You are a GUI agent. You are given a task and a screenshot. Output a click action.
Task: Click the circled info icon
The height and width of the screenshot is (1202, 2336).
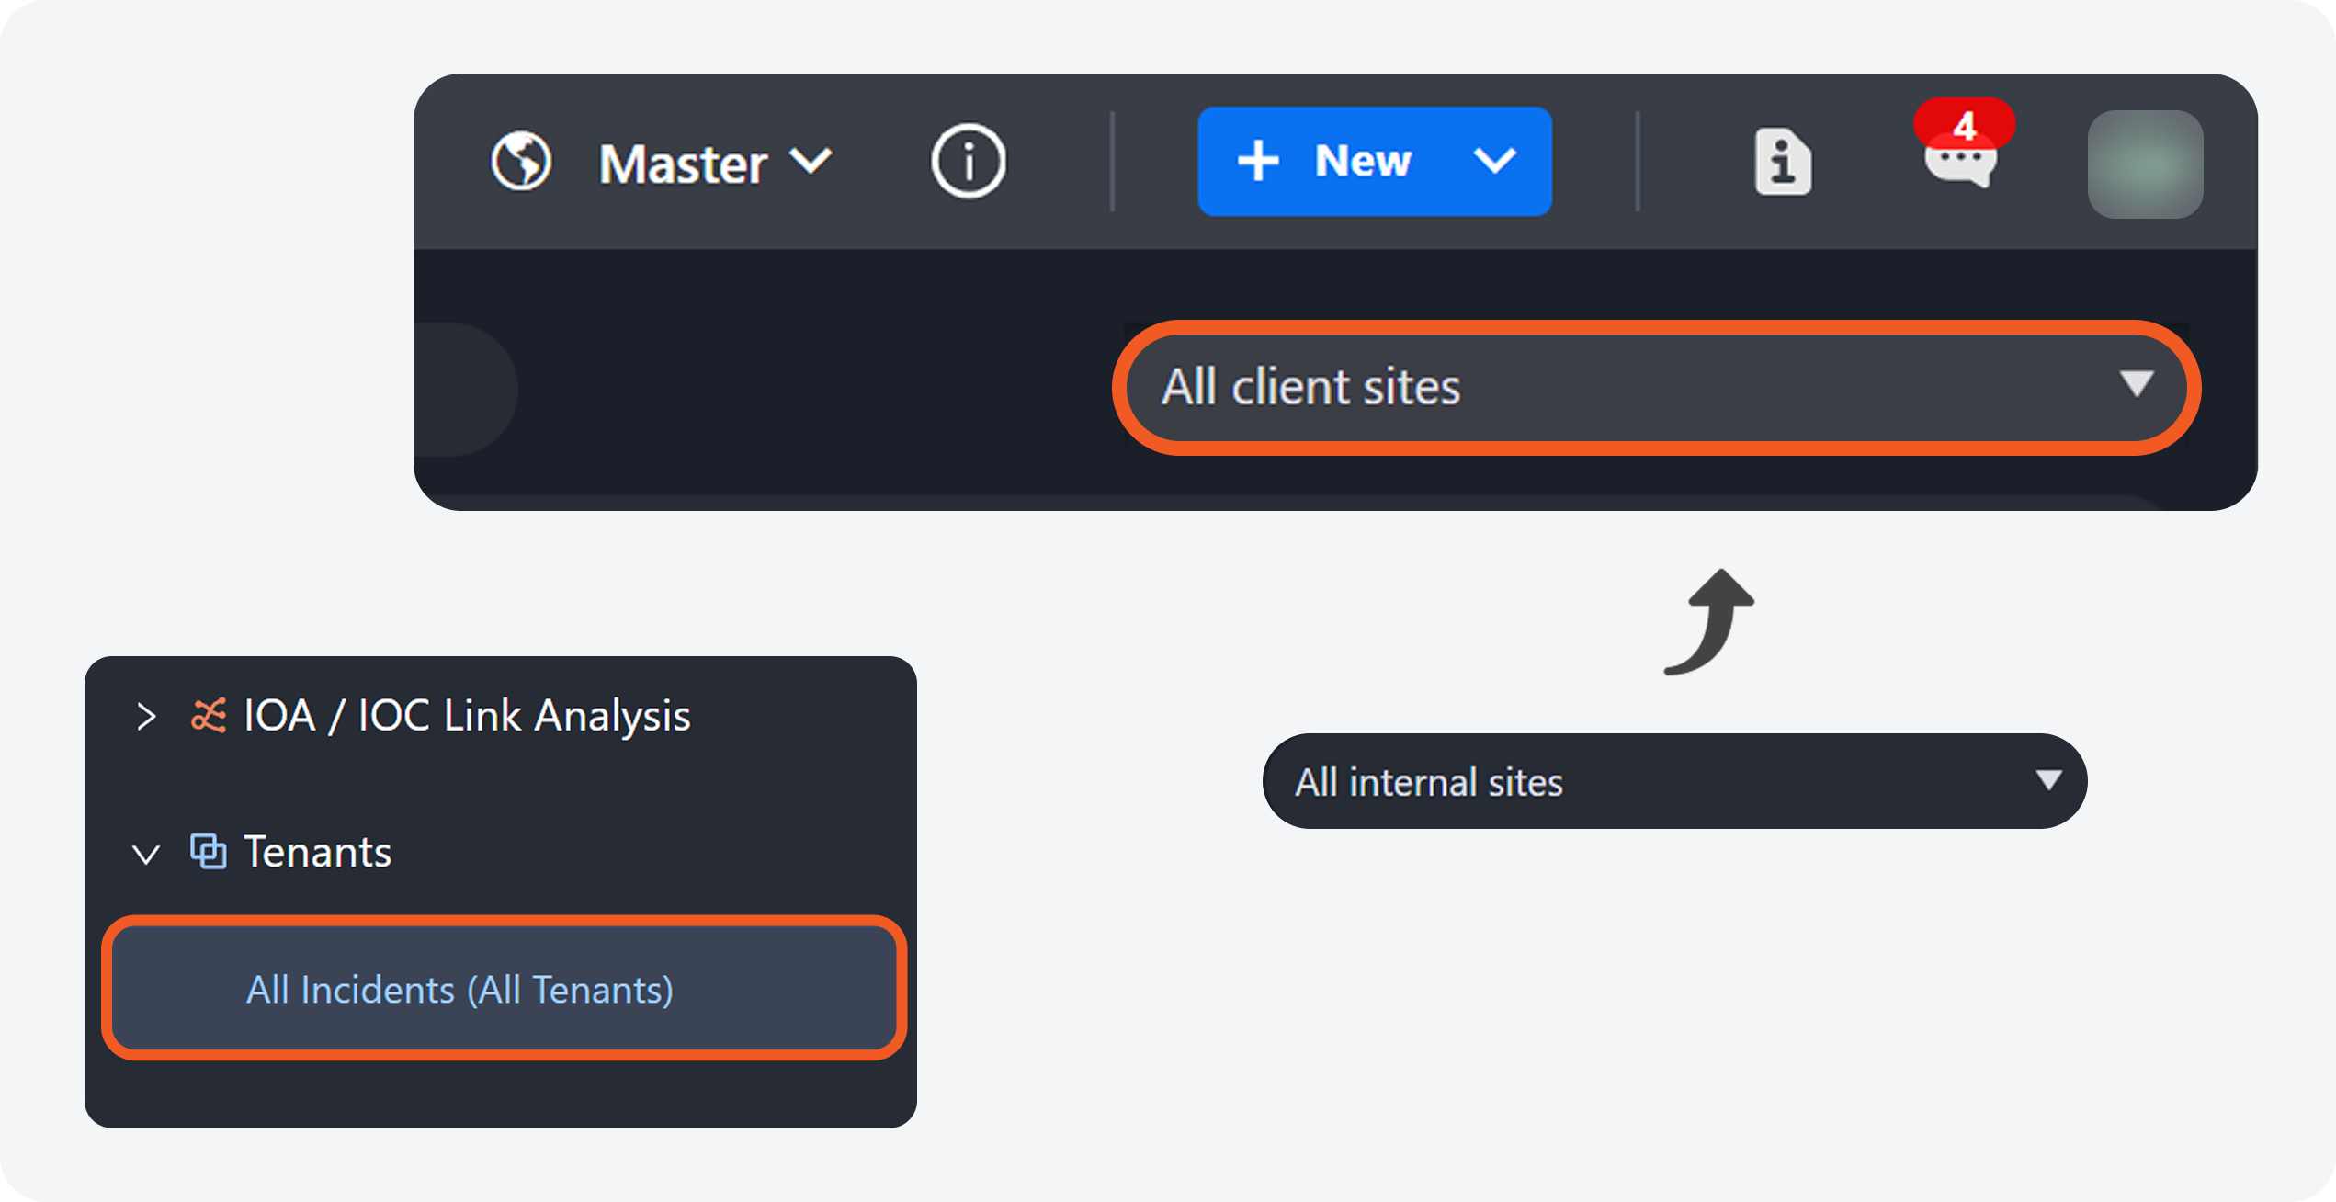[x=968, y=162]
